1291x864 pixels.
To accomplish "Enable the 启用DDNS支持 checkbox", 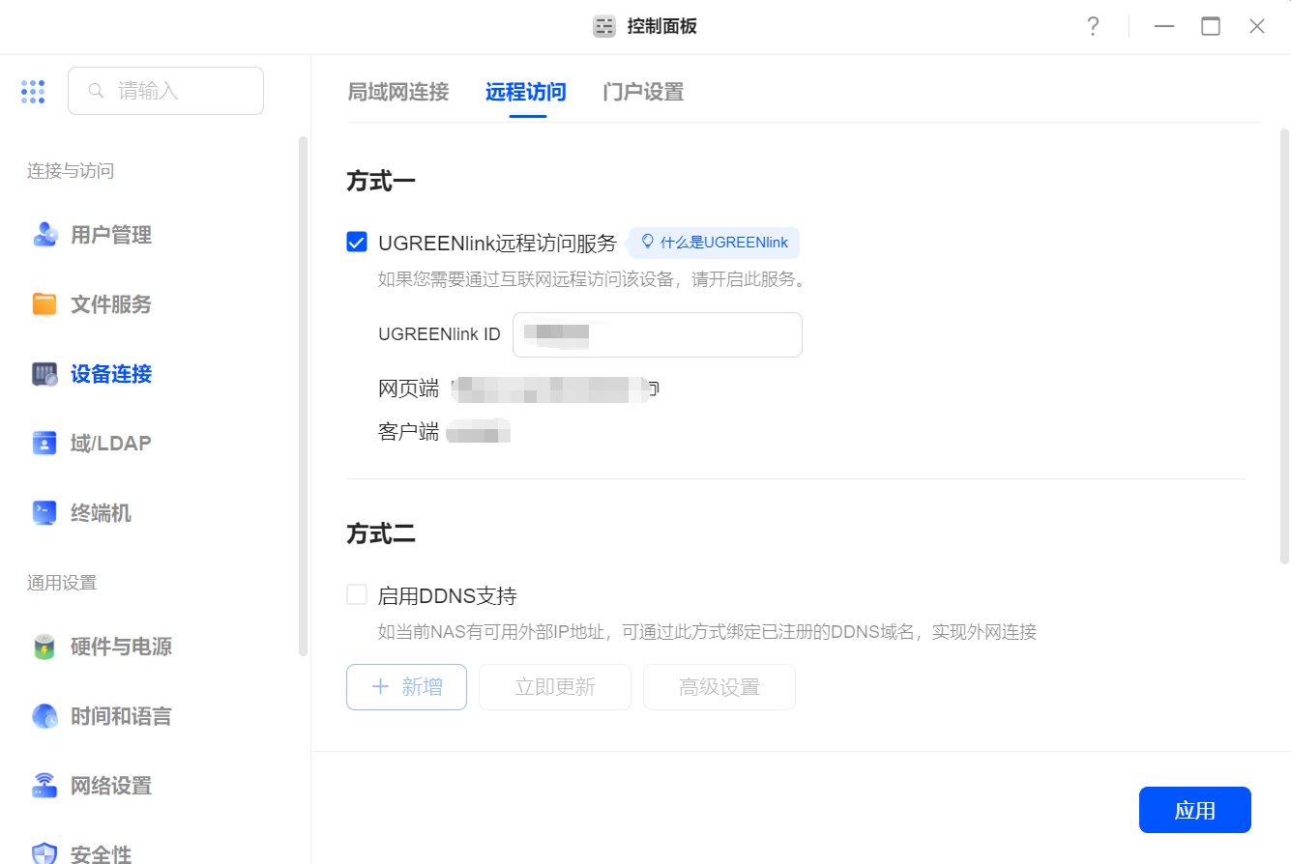I will [x=357, y=595].
